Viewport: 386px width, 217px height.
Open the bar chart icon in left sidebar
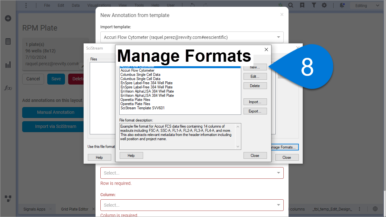(8, 65)
